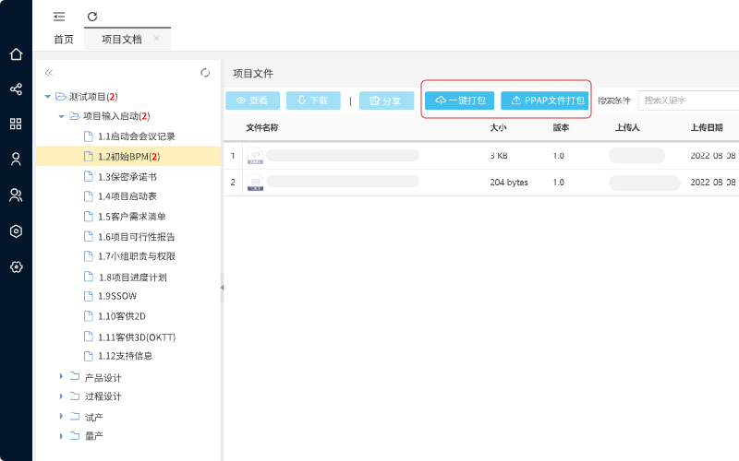Click the home icon in left sidebar
739x461 pixels.
click(16, 54)
